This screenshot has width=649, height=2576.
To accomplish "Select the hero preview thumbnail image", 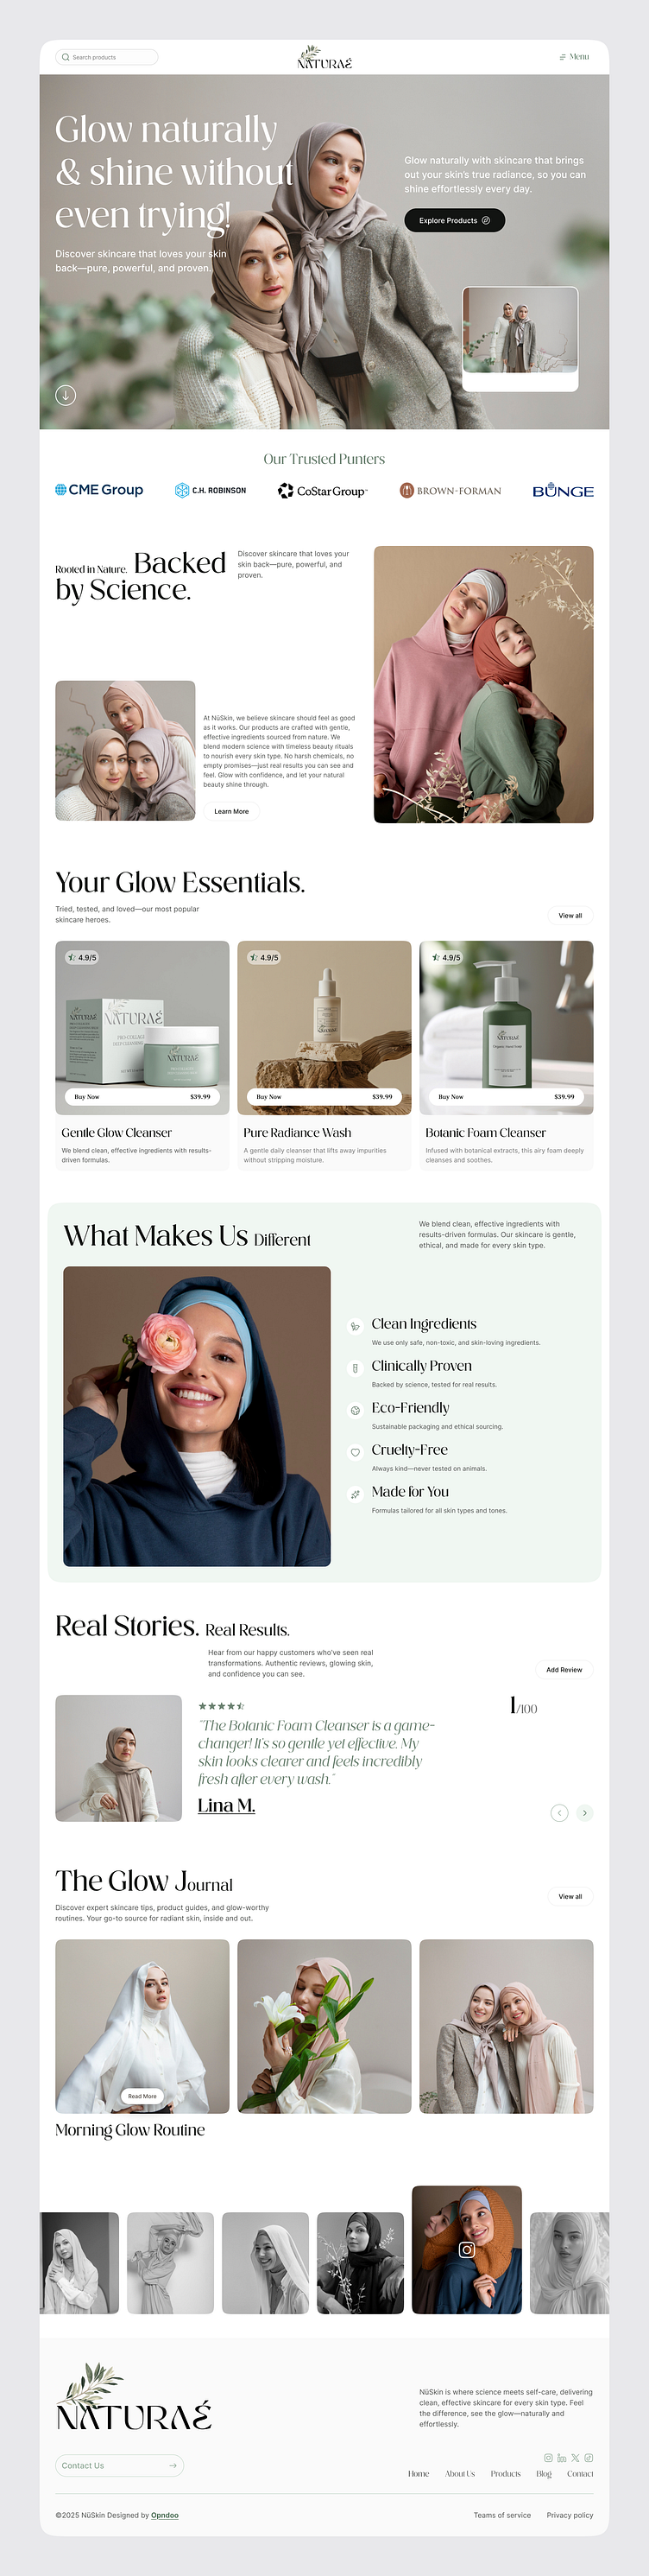I will [x=520, y=331].
